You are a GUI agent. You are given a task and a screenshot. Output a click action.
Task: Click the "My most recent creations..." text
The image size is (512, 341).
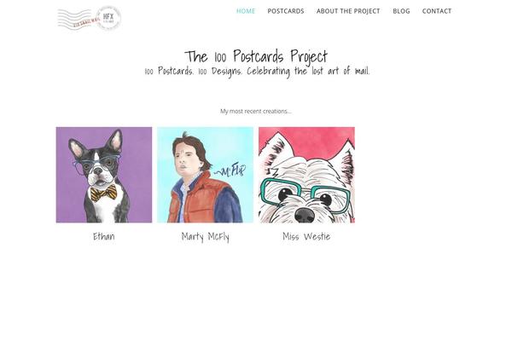tap(256, 112)
